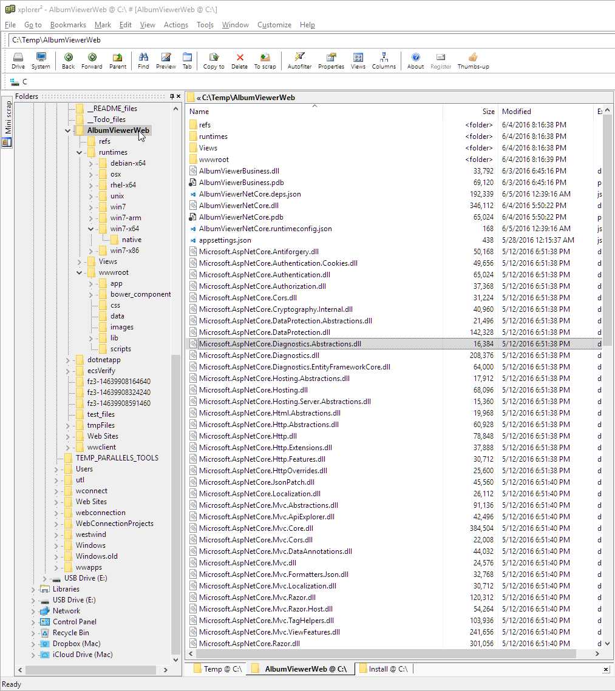Screen dimensions: 615x691
Task: Toggle the Preview pane icon
Action: tap(166, 61)
